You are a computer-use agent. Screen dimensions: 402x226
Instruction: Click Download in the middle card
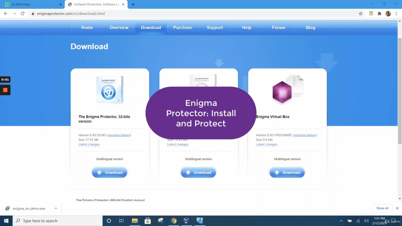click(x=198, y=173)
